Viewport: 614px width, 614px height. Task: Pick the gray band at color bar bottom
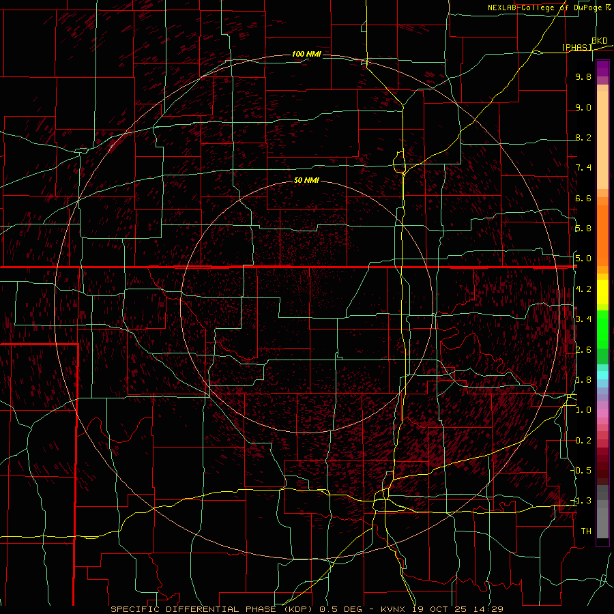click(x=602, y=521)
